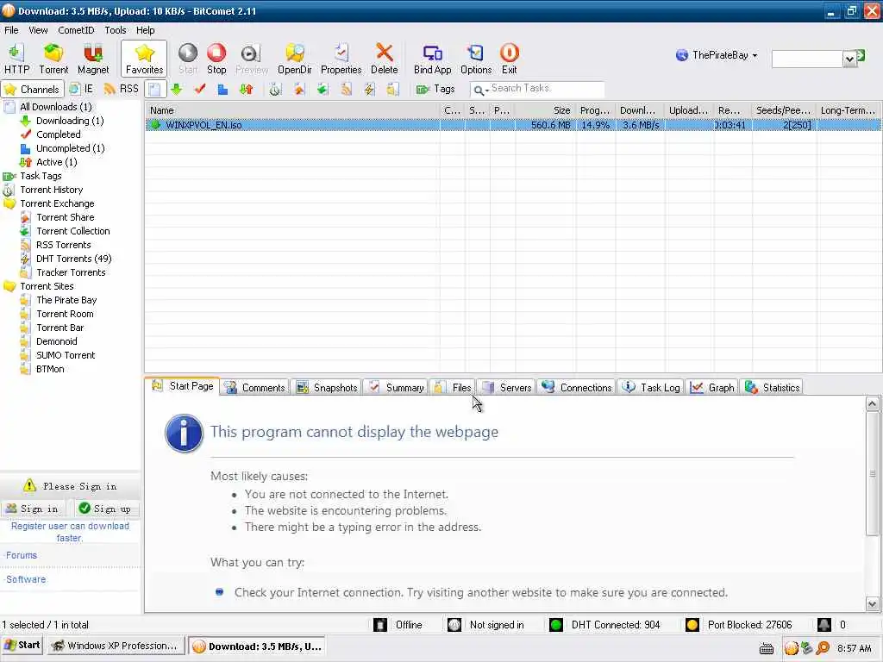Open the View menu
883x662 pixels.
point(38,30)
